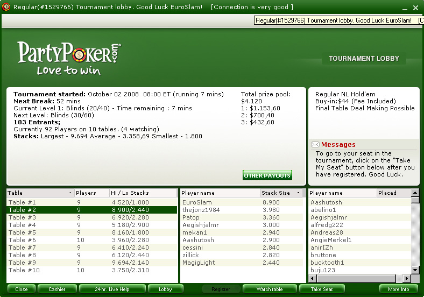The width and height of the screenshot is (424, 297).
Task: Click the player list scrollbar thumb
Action: [415, 200]
